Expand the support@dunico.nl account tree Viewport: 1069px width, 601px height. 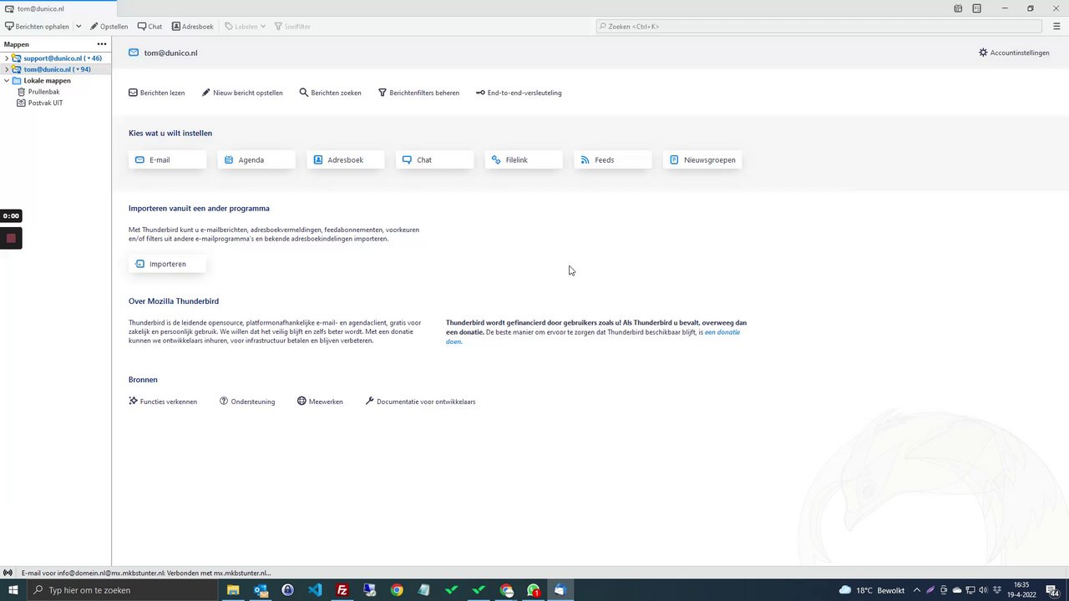coord(7,58)
